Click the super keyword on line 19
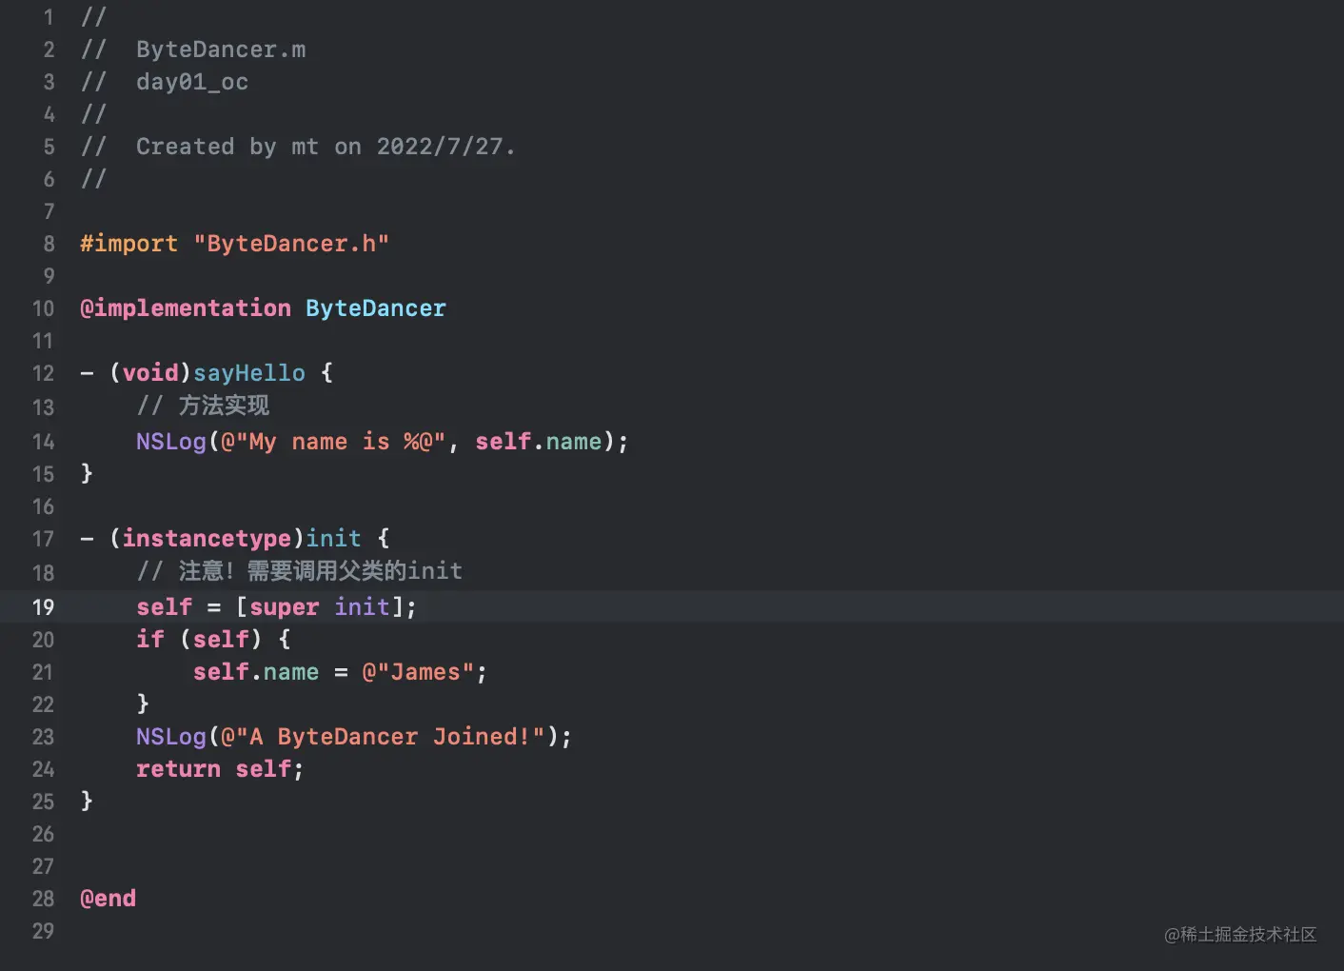This screenshot has height=971, width=1344. [283, 606]
